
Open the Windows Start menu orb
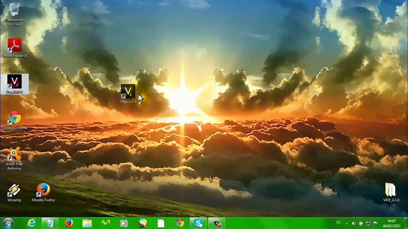[x=8, y=223]
